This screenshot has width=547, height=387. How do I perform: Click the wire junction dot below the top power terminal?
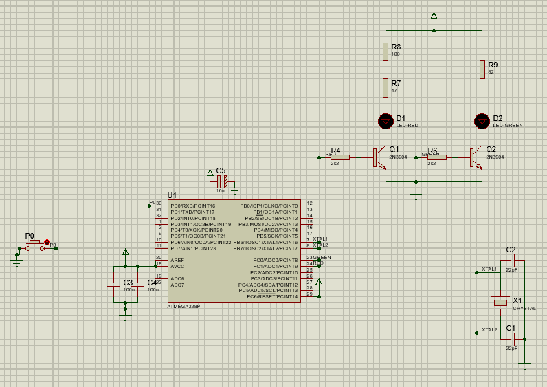(x=434, y=31)
